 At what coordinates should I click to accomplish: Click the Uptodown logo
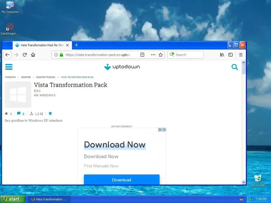(x=122, y=67)
